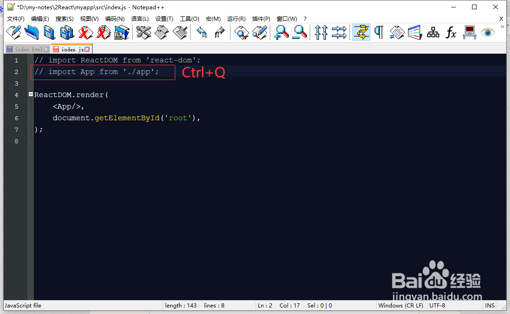Open the user defined language dialog icon
This screenshot has width=510, height=314.
pos(415,32)
